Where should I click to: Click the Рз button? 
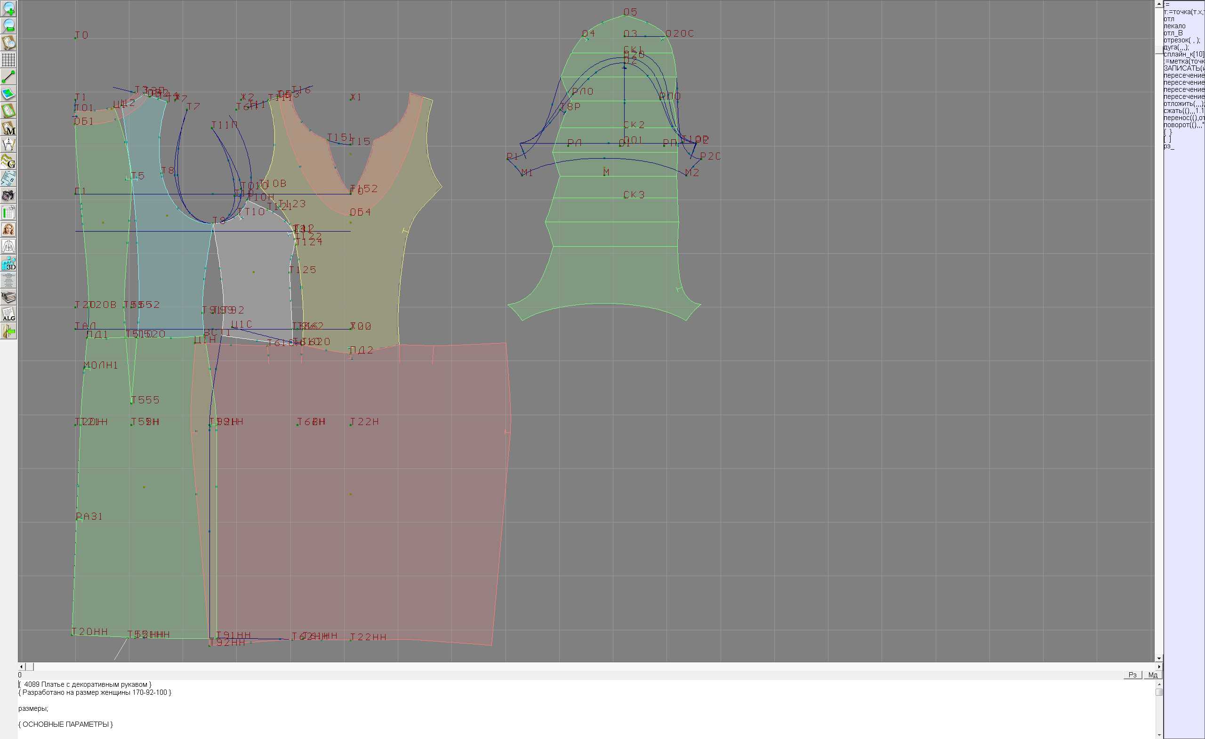pyautogui.click(x=1132, y=675)
